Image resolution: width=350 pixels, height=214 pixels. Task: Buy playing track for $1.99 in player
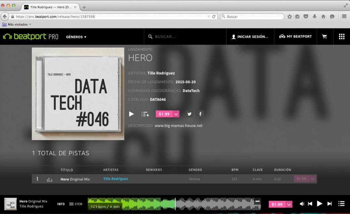[x=277, y=204]
